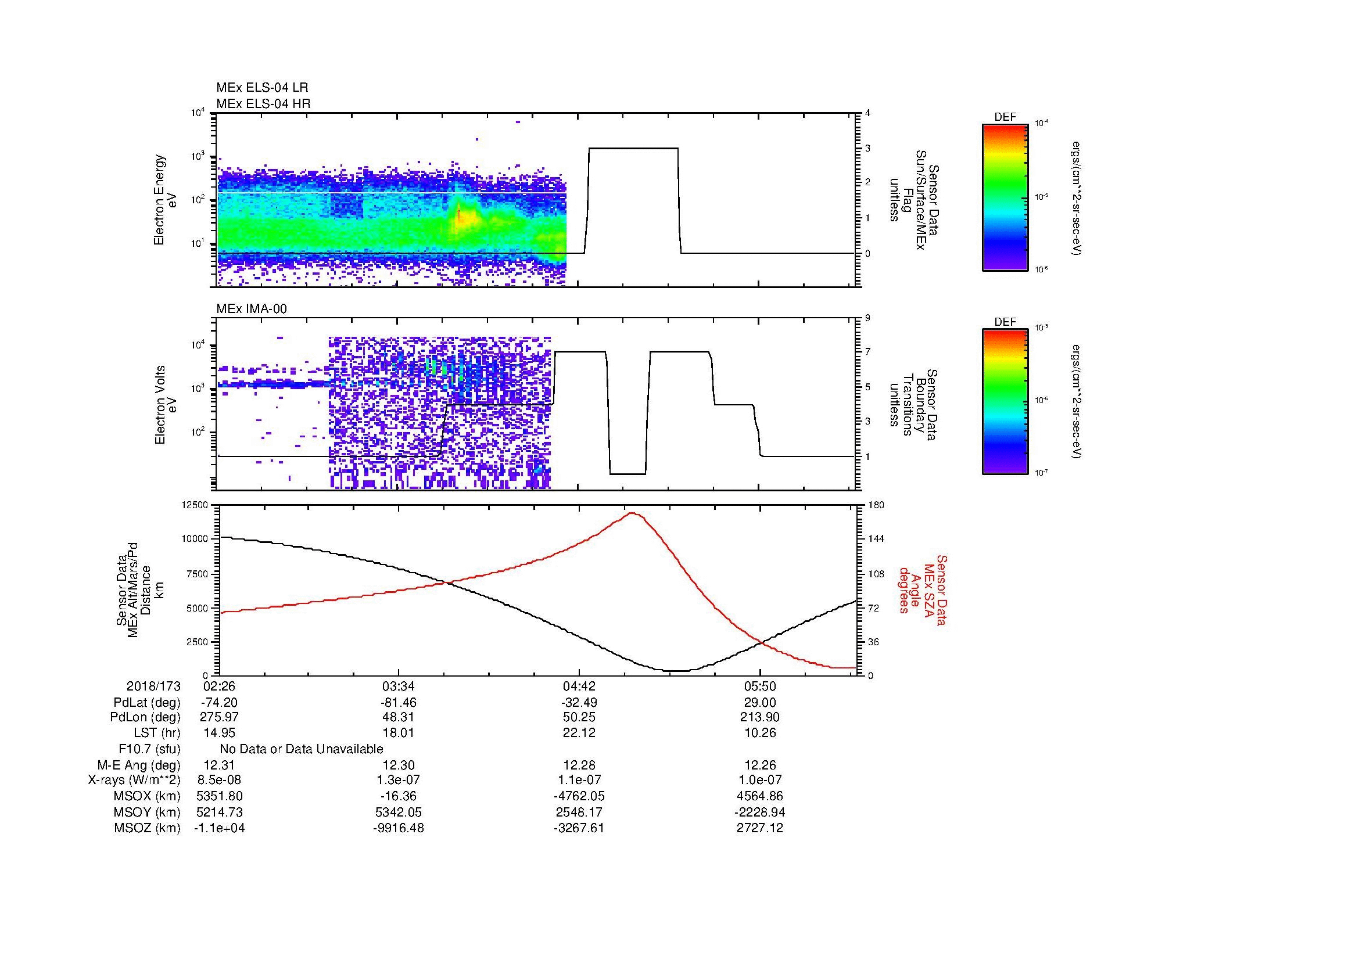Image resolution: width=1359 pixels, height=960 pixels.
Task: Click the '180' SZA axis tick label
Action: coord(876,505)
